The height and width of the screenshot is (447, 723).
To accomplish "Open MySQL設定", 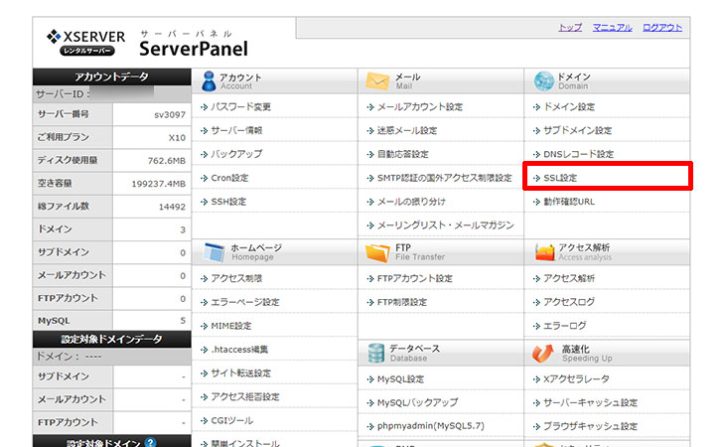I will coord(400,379).
